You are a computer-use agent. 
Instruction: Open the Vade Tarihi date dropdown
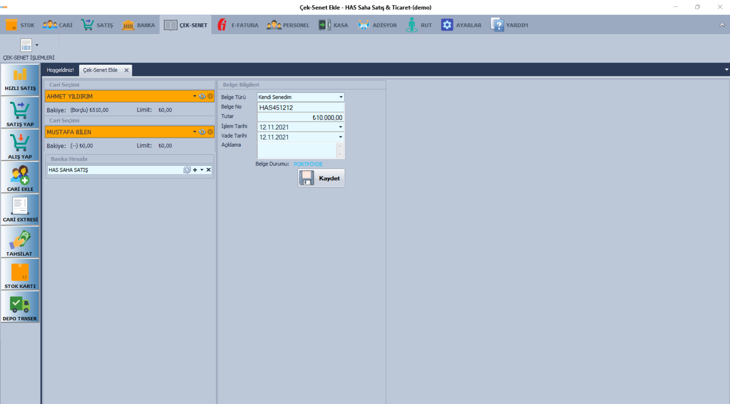[x=340, y=137]
